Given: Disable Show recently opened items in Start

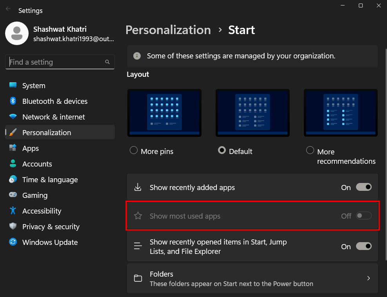Looking at the screenshot, I should click(x=363, y=246).
